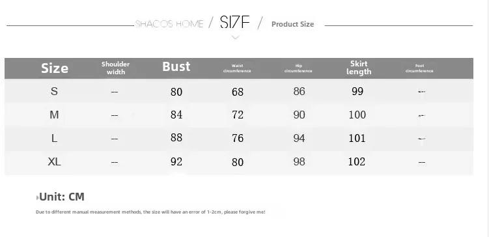Click the small chevron below SI7F logo

[x=236, y=37]
